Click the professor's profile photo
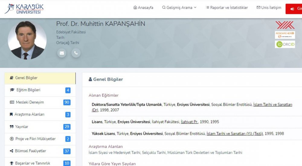 coord(27,40)
